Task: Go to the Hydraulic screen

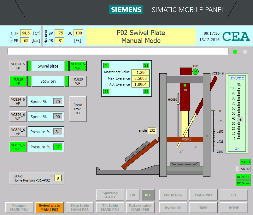Action: (x=173, y=207)
